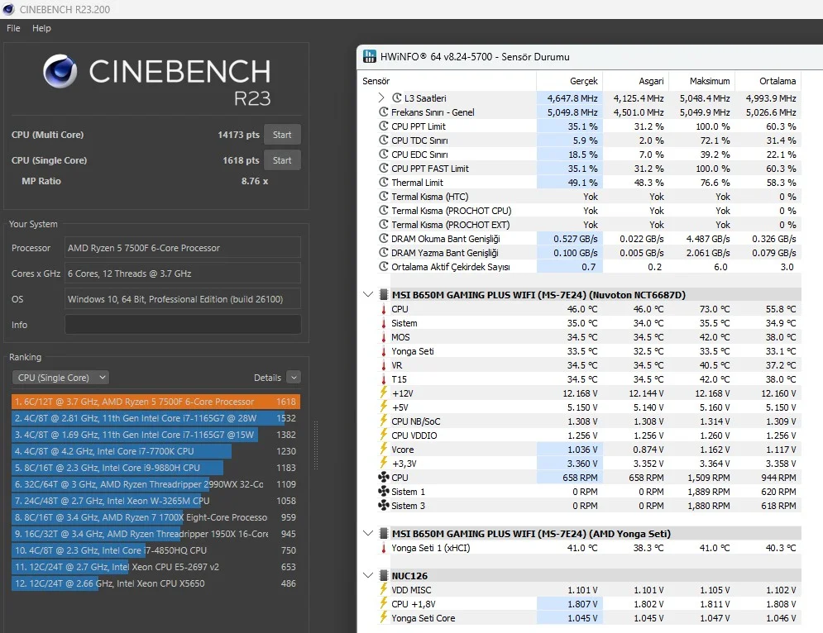Image resolution: width=823 pixels, height=633 pixels.
Task: Click the lightning icon beside CPU VDDIO
Action: point(384,435)
